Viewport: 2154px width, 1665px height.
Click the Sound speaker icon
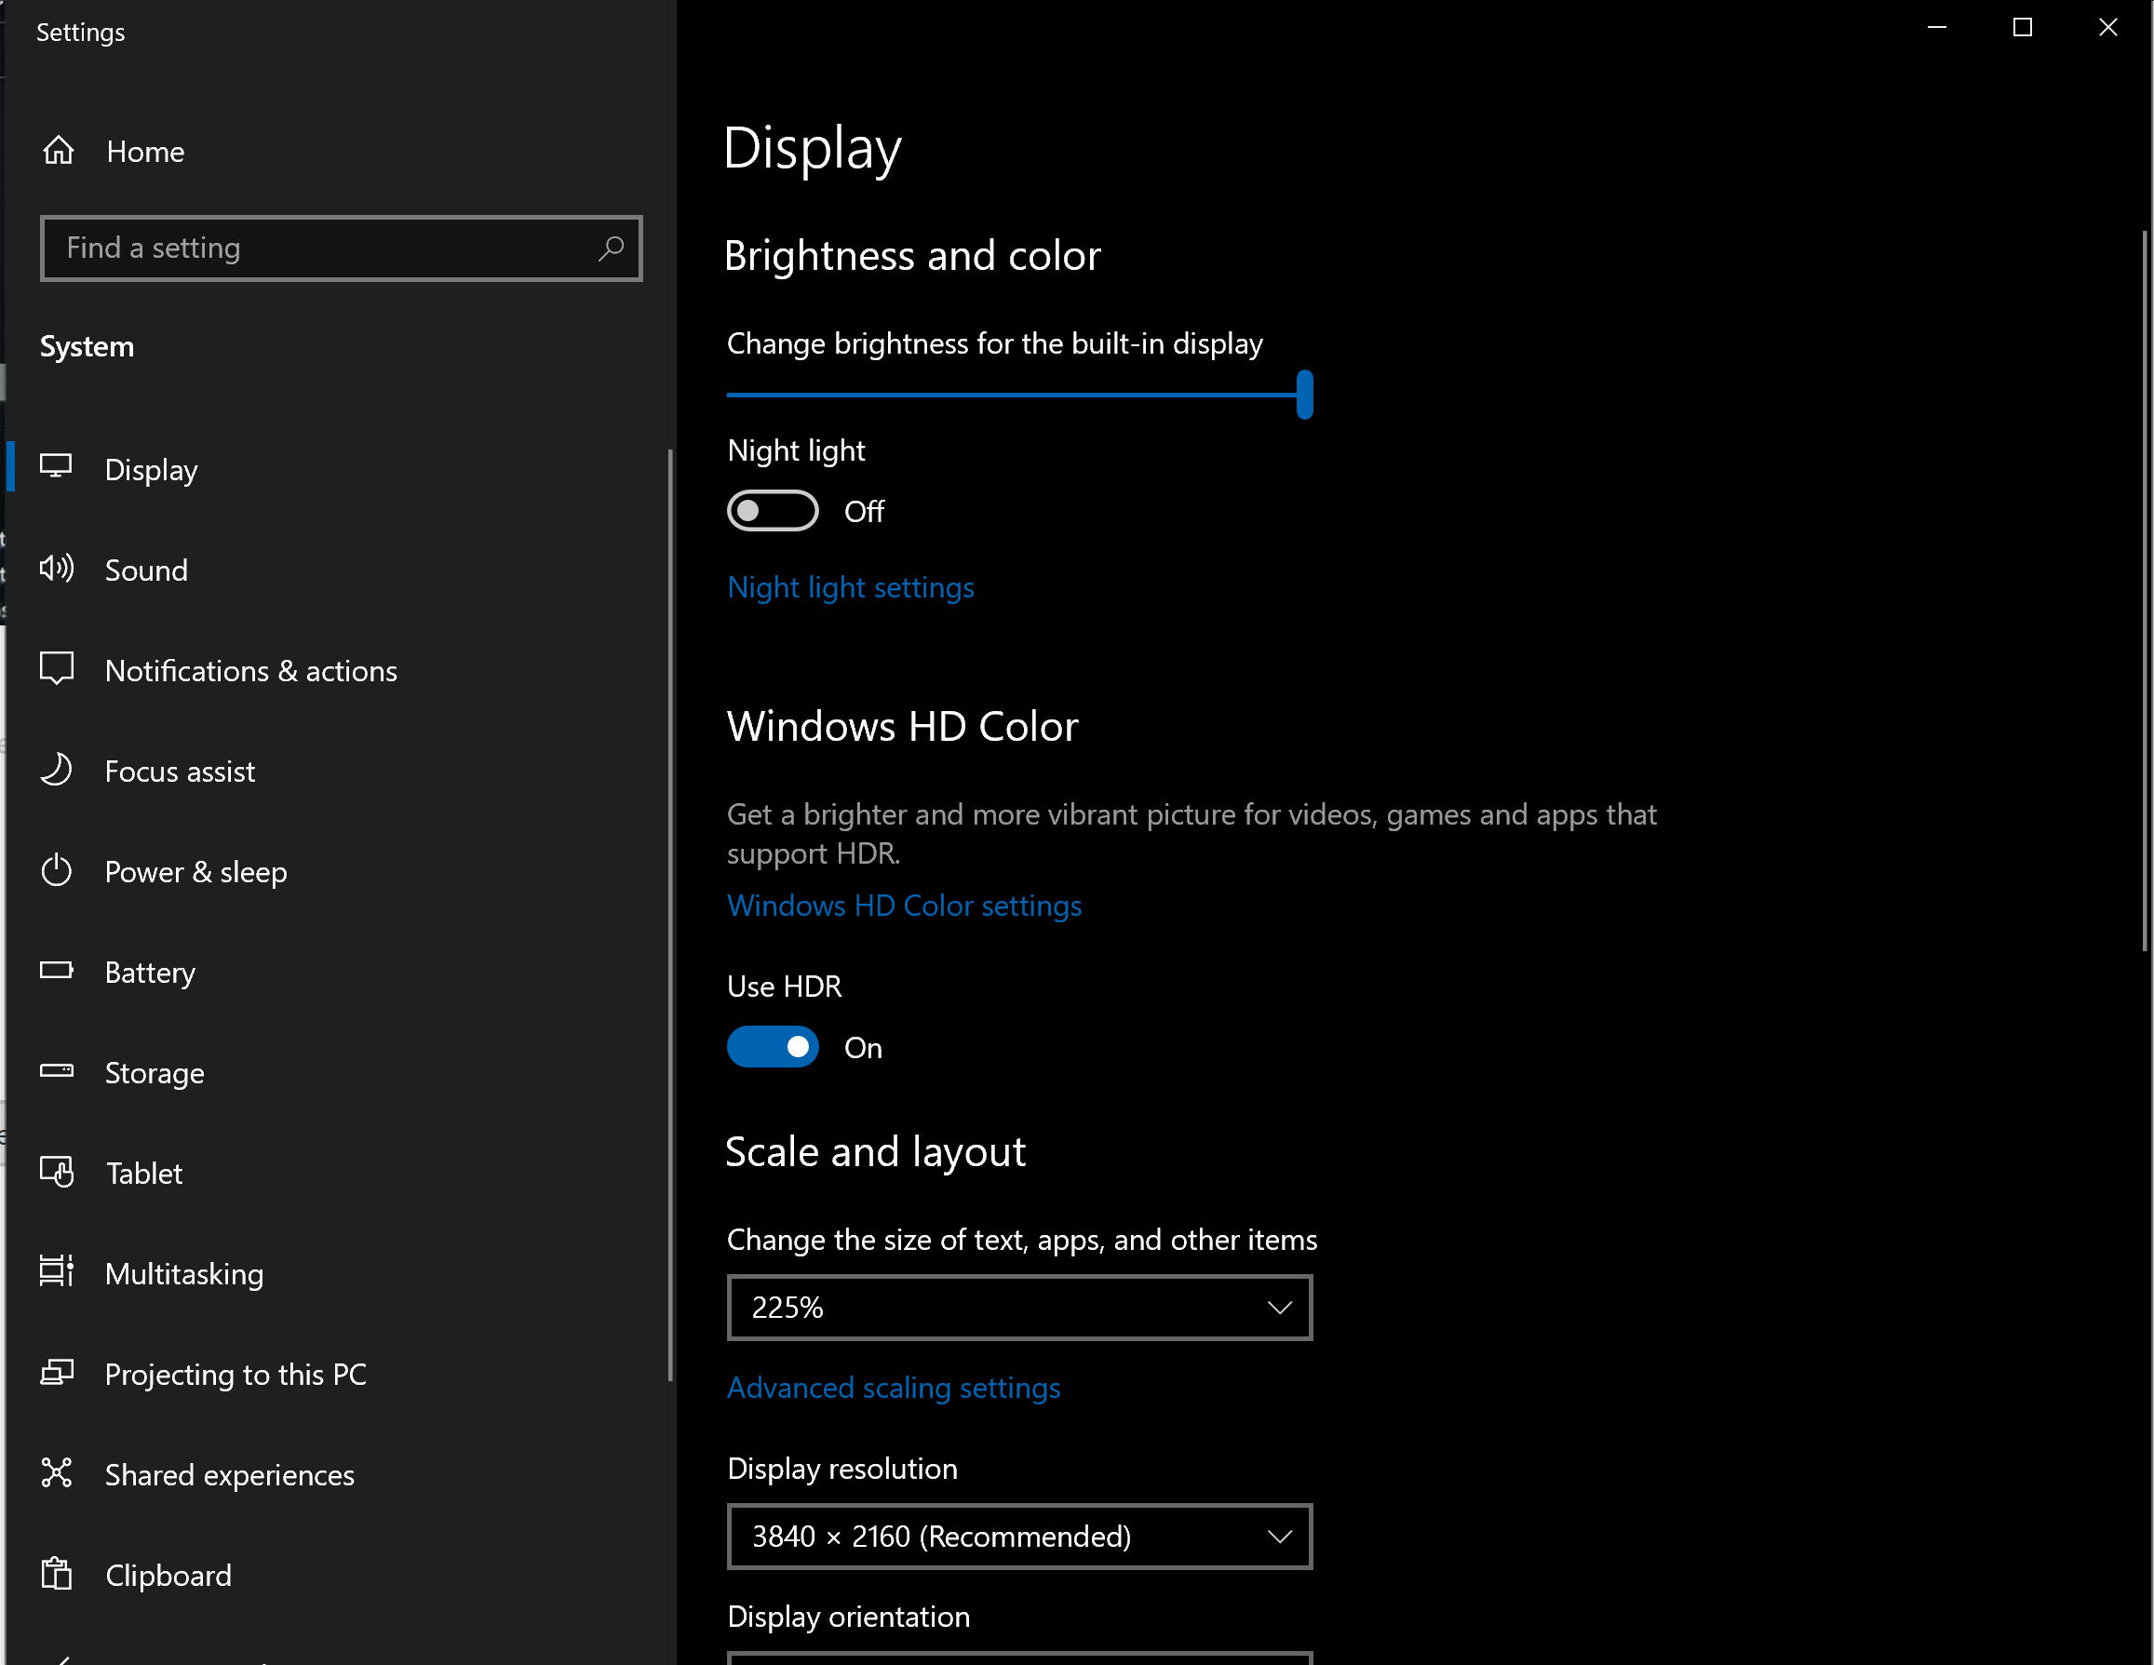(x=56, y=570)
